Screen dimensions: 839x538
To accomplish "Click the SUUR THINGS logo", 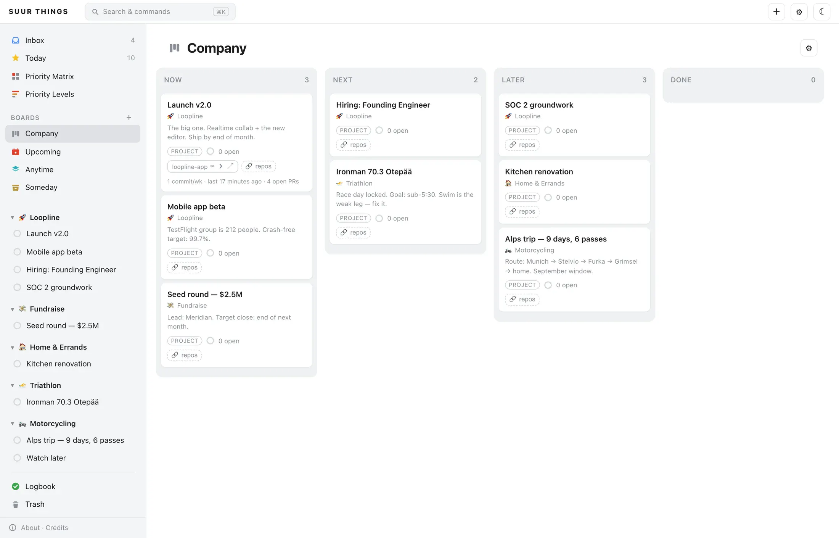I will tap(39, 11).
